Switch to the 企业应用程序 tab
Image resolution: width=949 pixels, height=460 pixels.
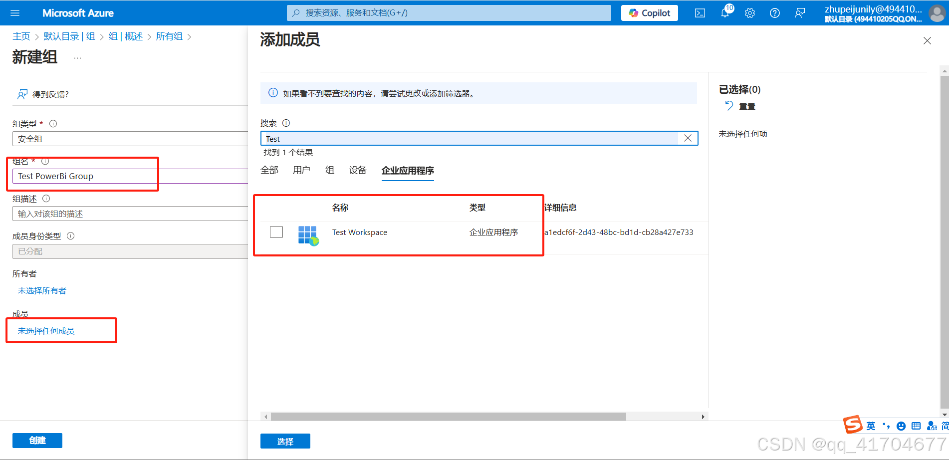coord(407,171)
